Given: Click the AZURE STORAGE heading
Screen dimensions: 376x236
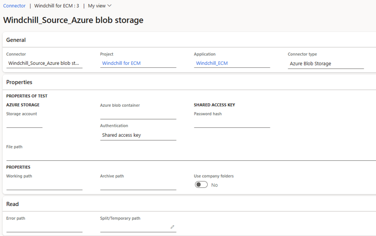Looking at the screenshot, I should click(x=23, y=105).
